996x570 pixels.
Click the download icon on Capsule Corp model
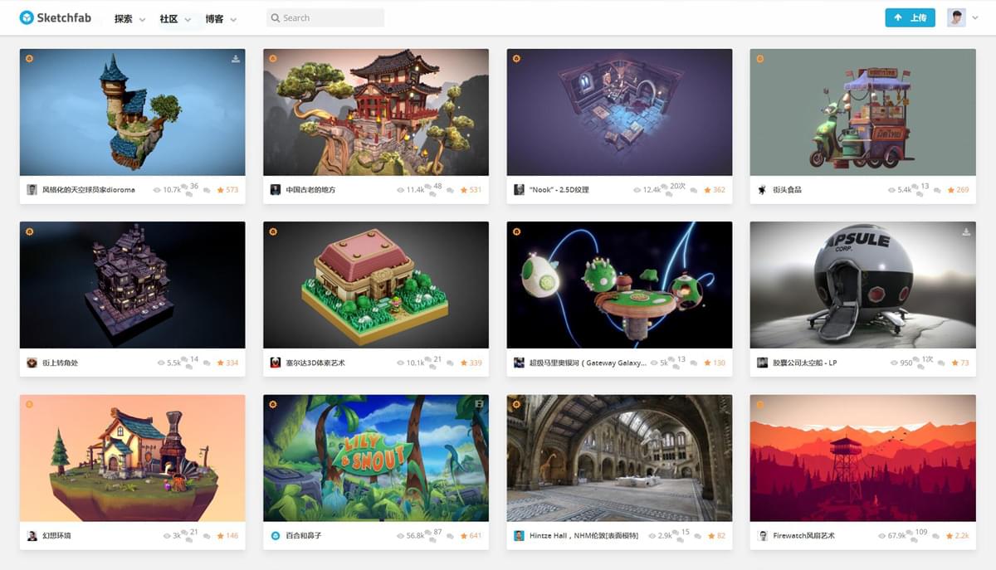[966, 231]
